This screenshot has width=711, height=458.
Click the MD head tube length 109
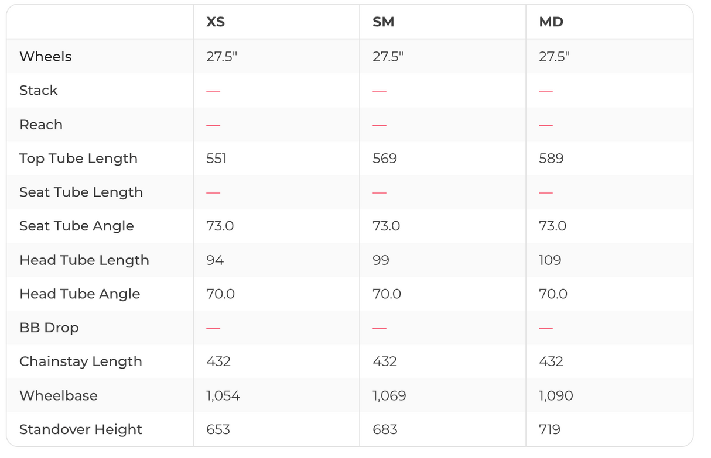click(x=550, y=260)
